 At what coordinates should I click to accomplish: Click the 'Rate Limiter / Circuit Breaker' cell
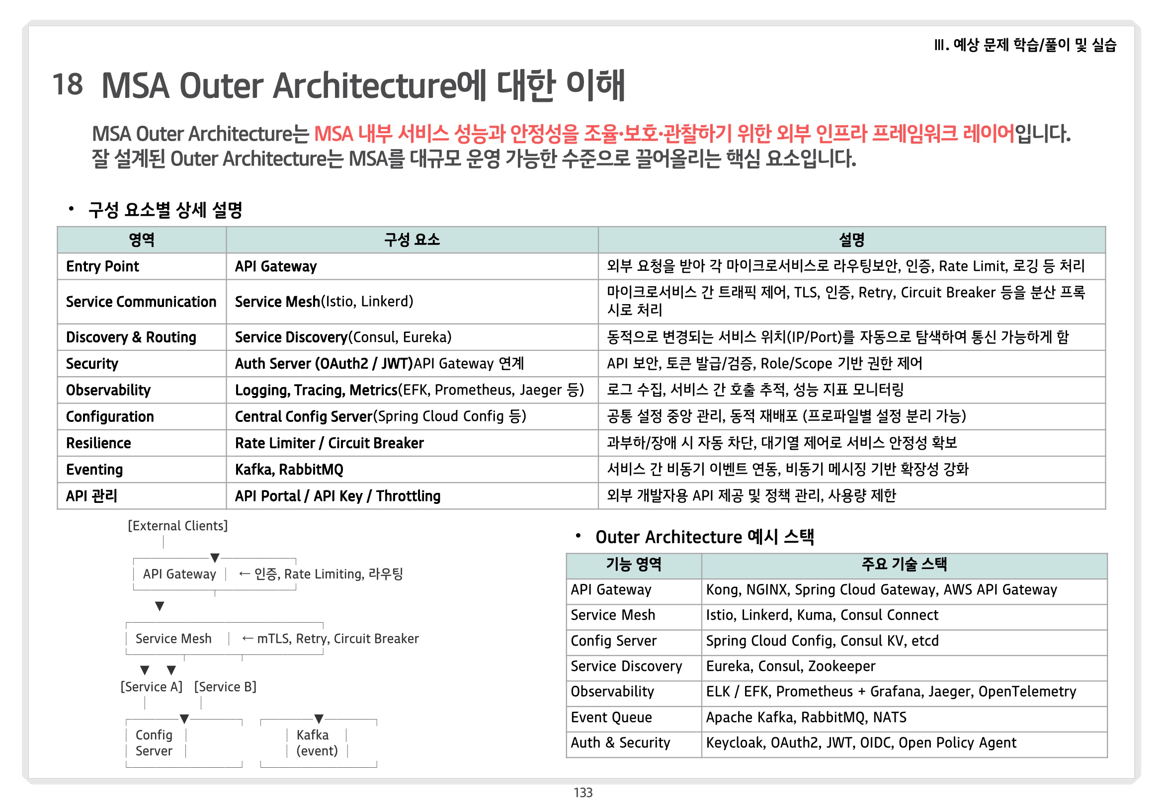pyautogui.click(x=412, y=443)
